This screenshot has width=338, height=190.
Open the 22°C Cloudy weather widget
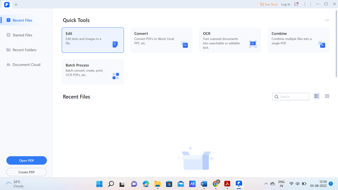[x=15, y=184]
